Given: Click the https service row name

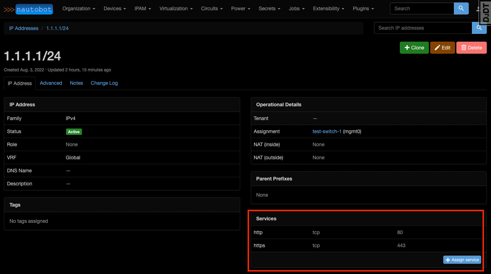Looking at the screenshot, I should [x=259, y=245].
